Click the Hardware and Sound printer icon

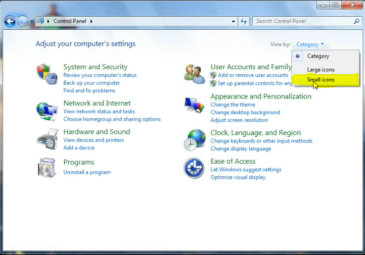(47, 139)
